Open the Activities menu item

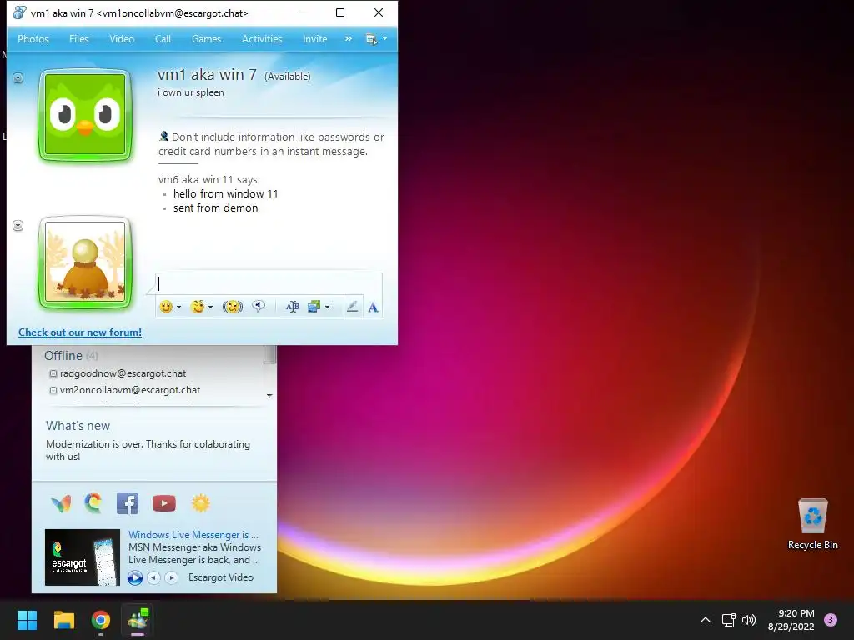[262, 39]
